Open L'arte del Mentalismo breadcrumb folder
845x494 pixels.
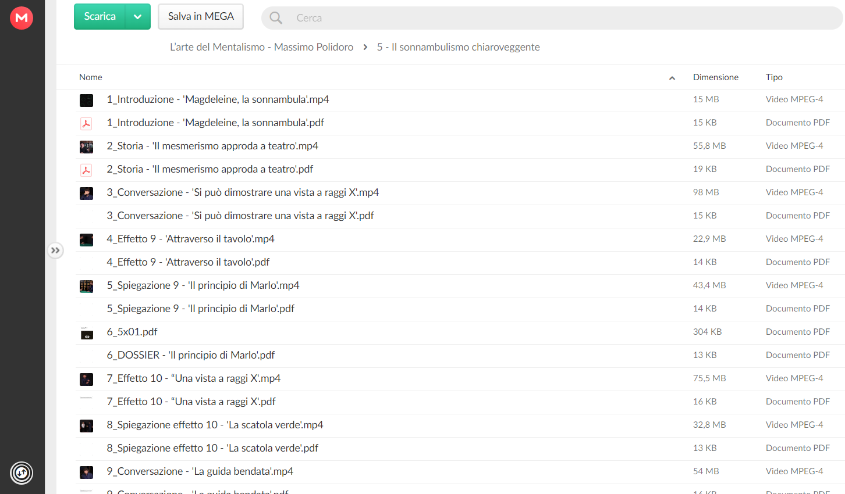(x=261, y=47)
